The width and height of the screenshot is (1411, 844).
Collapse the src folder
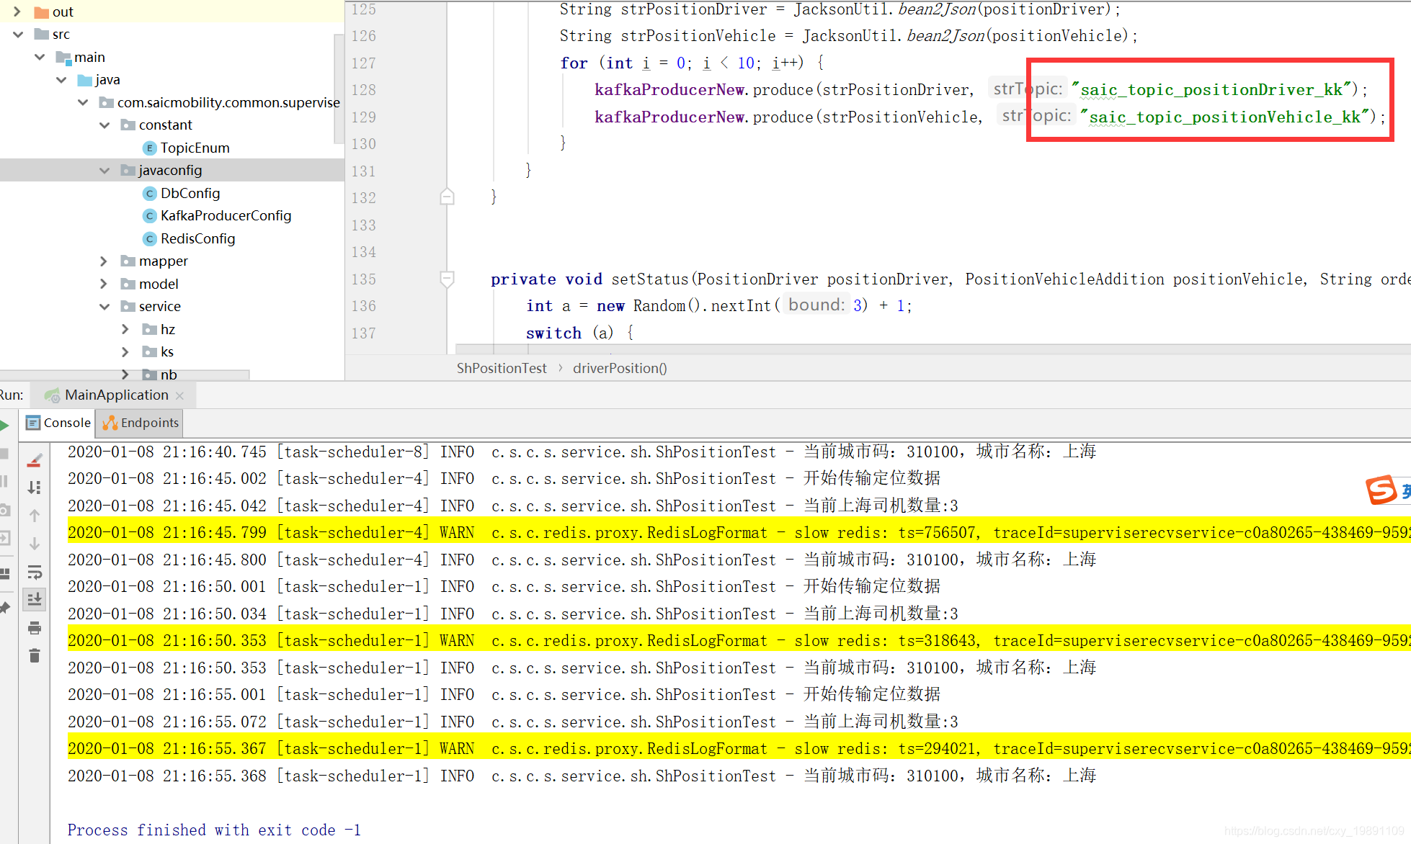(17, 35)
